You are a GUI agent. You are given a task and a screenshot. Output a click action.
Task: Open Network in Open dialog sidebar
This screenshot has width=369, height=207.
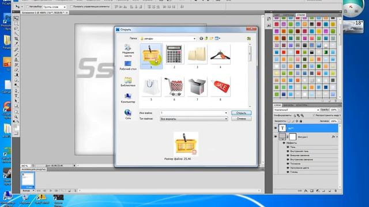128,114
